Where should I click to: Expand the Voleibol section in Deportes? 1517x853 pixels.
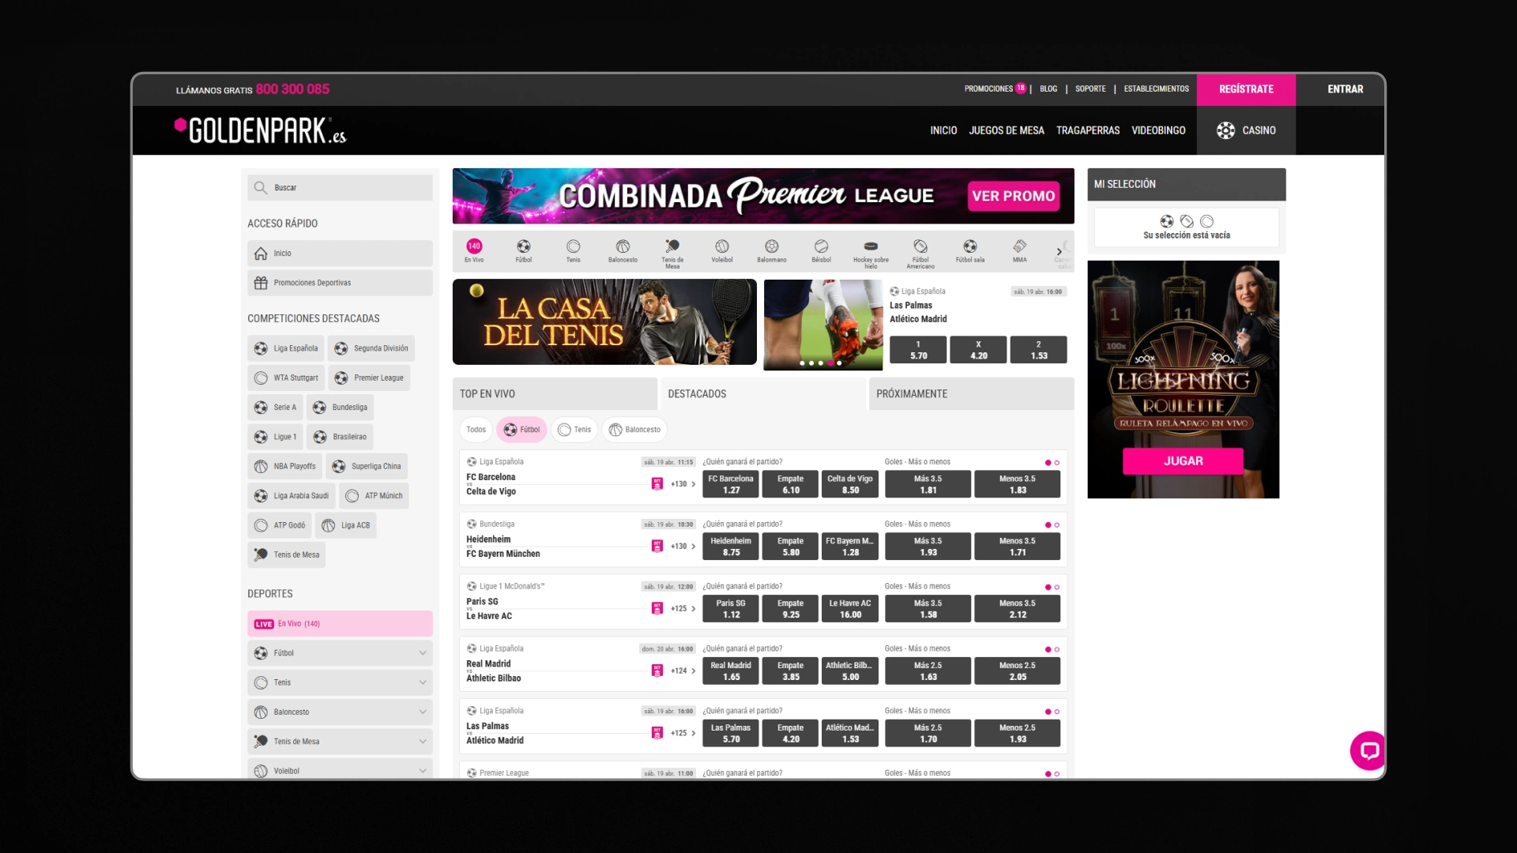coord(340,771)
